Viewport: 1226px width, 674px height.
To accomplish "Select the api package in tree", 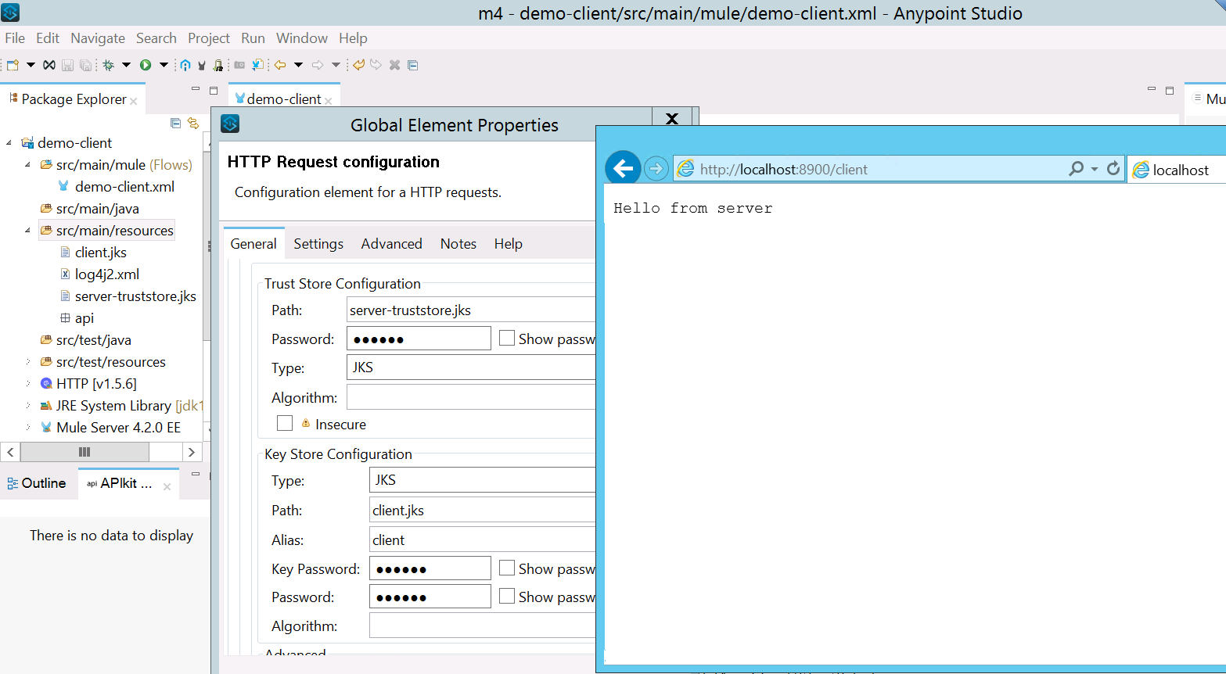I will point(84,318).
